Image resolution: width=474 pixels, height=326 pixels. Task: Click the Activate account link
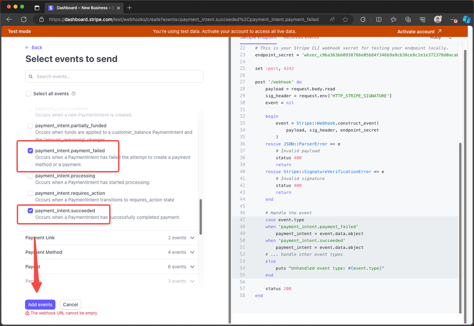[x=419, y=31]
